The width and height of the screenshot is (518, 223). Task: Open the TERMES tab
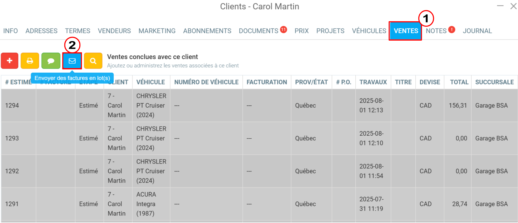pyautogui.click(x=78, y=31)
